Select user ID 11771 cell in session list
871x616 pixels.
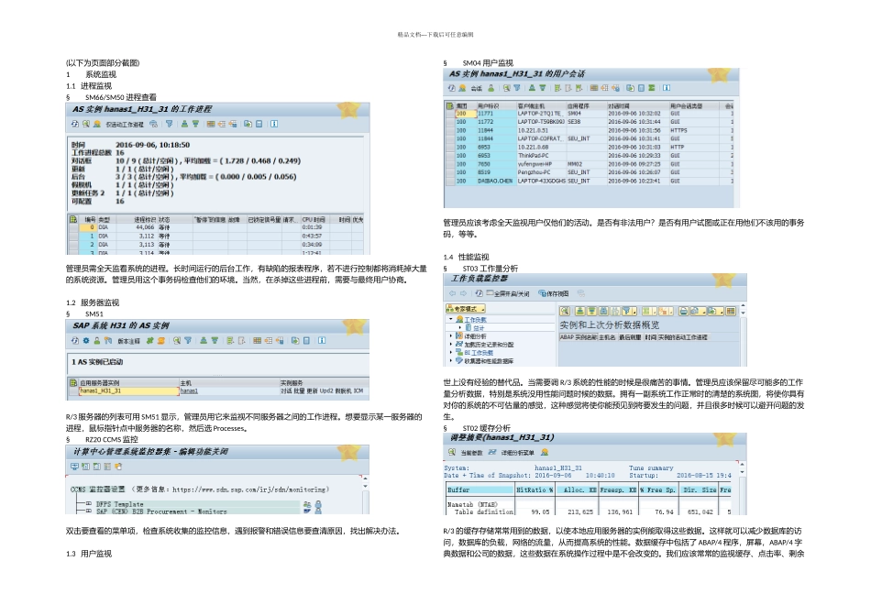click(x=496, y=114)
